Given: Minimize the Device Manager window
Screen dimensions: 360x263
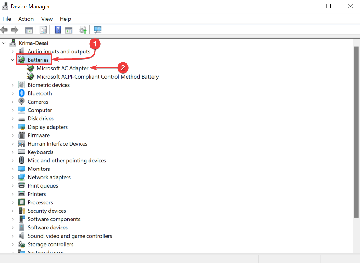Looking at the screenshot, I should click(x=307, y=6).
